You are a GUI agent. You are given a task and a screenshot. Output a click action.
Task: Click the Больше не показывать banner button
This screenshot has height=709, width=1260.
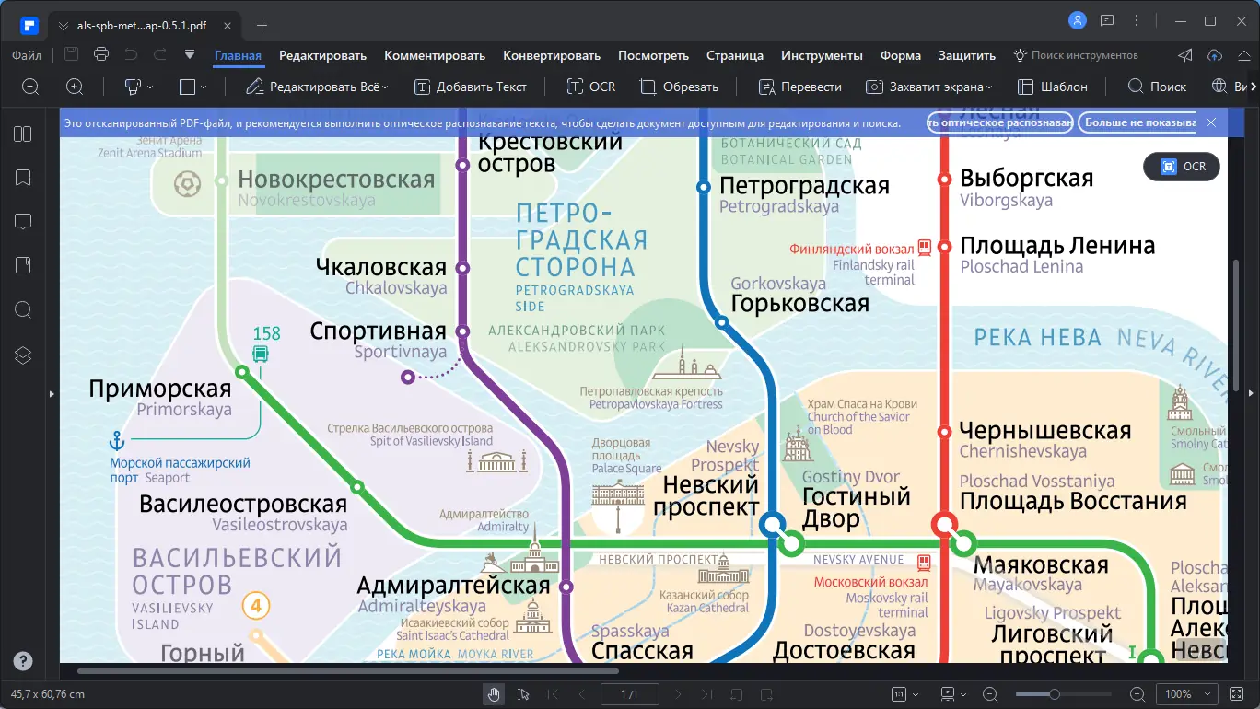pyautogui.click(x=1138, y=122)
